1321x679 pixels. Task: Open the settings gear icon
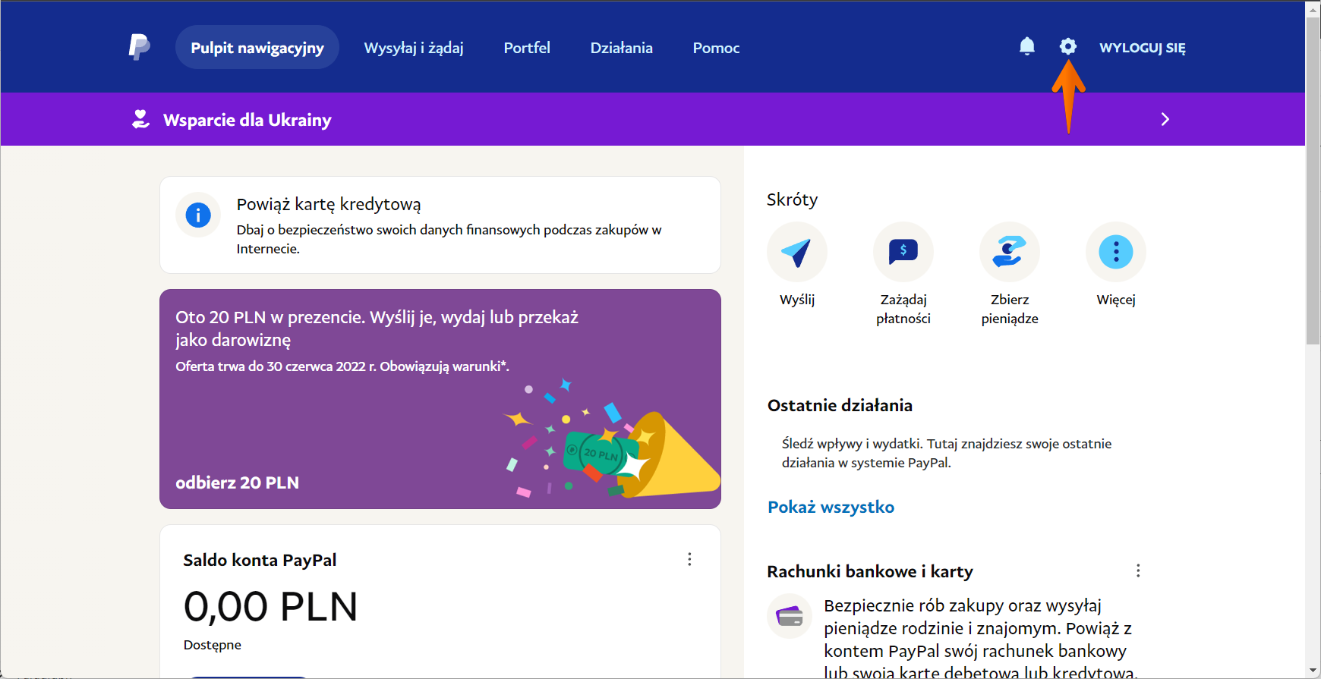(x=1068, y=47)
